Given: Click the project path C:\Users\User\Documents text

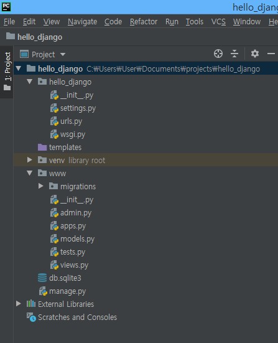Looking at the screenshot, I should pyautogui.click(x=174, y=69).
